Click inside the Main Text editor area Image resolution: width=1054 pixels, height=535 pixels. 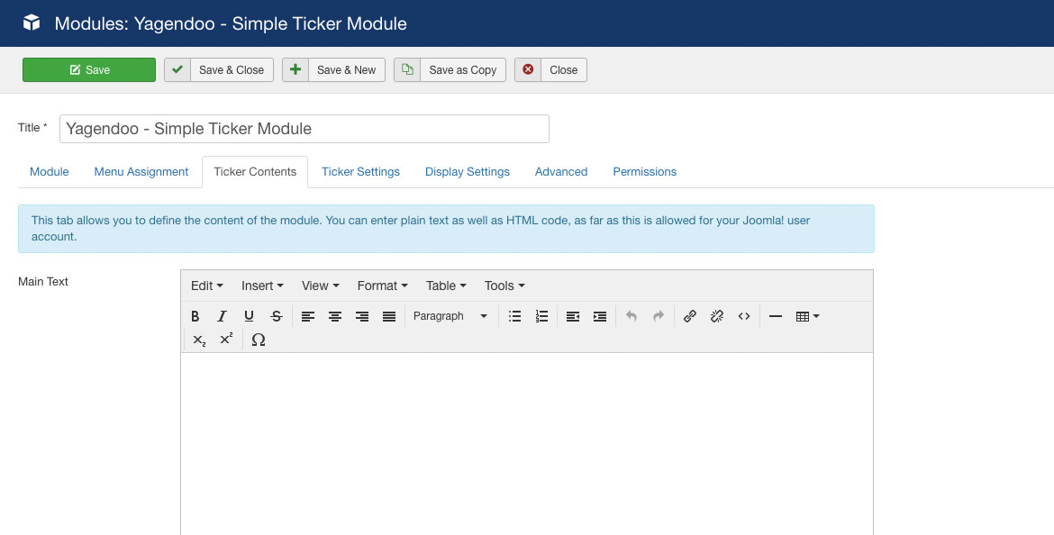click(x=527, y=444)
